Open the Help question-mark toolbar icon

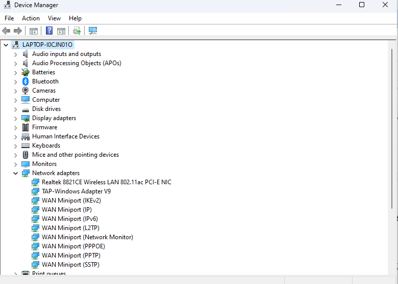click(49, 31)
